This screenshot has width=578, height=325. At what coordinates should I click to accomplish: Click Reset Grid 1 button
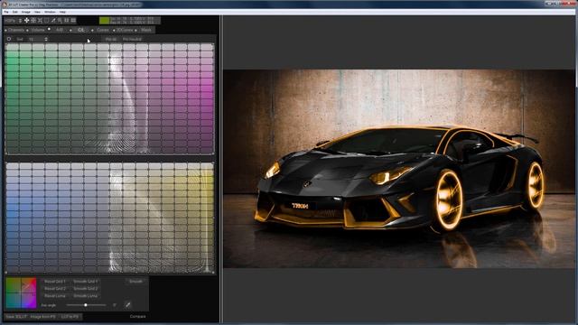click(55, 281)
